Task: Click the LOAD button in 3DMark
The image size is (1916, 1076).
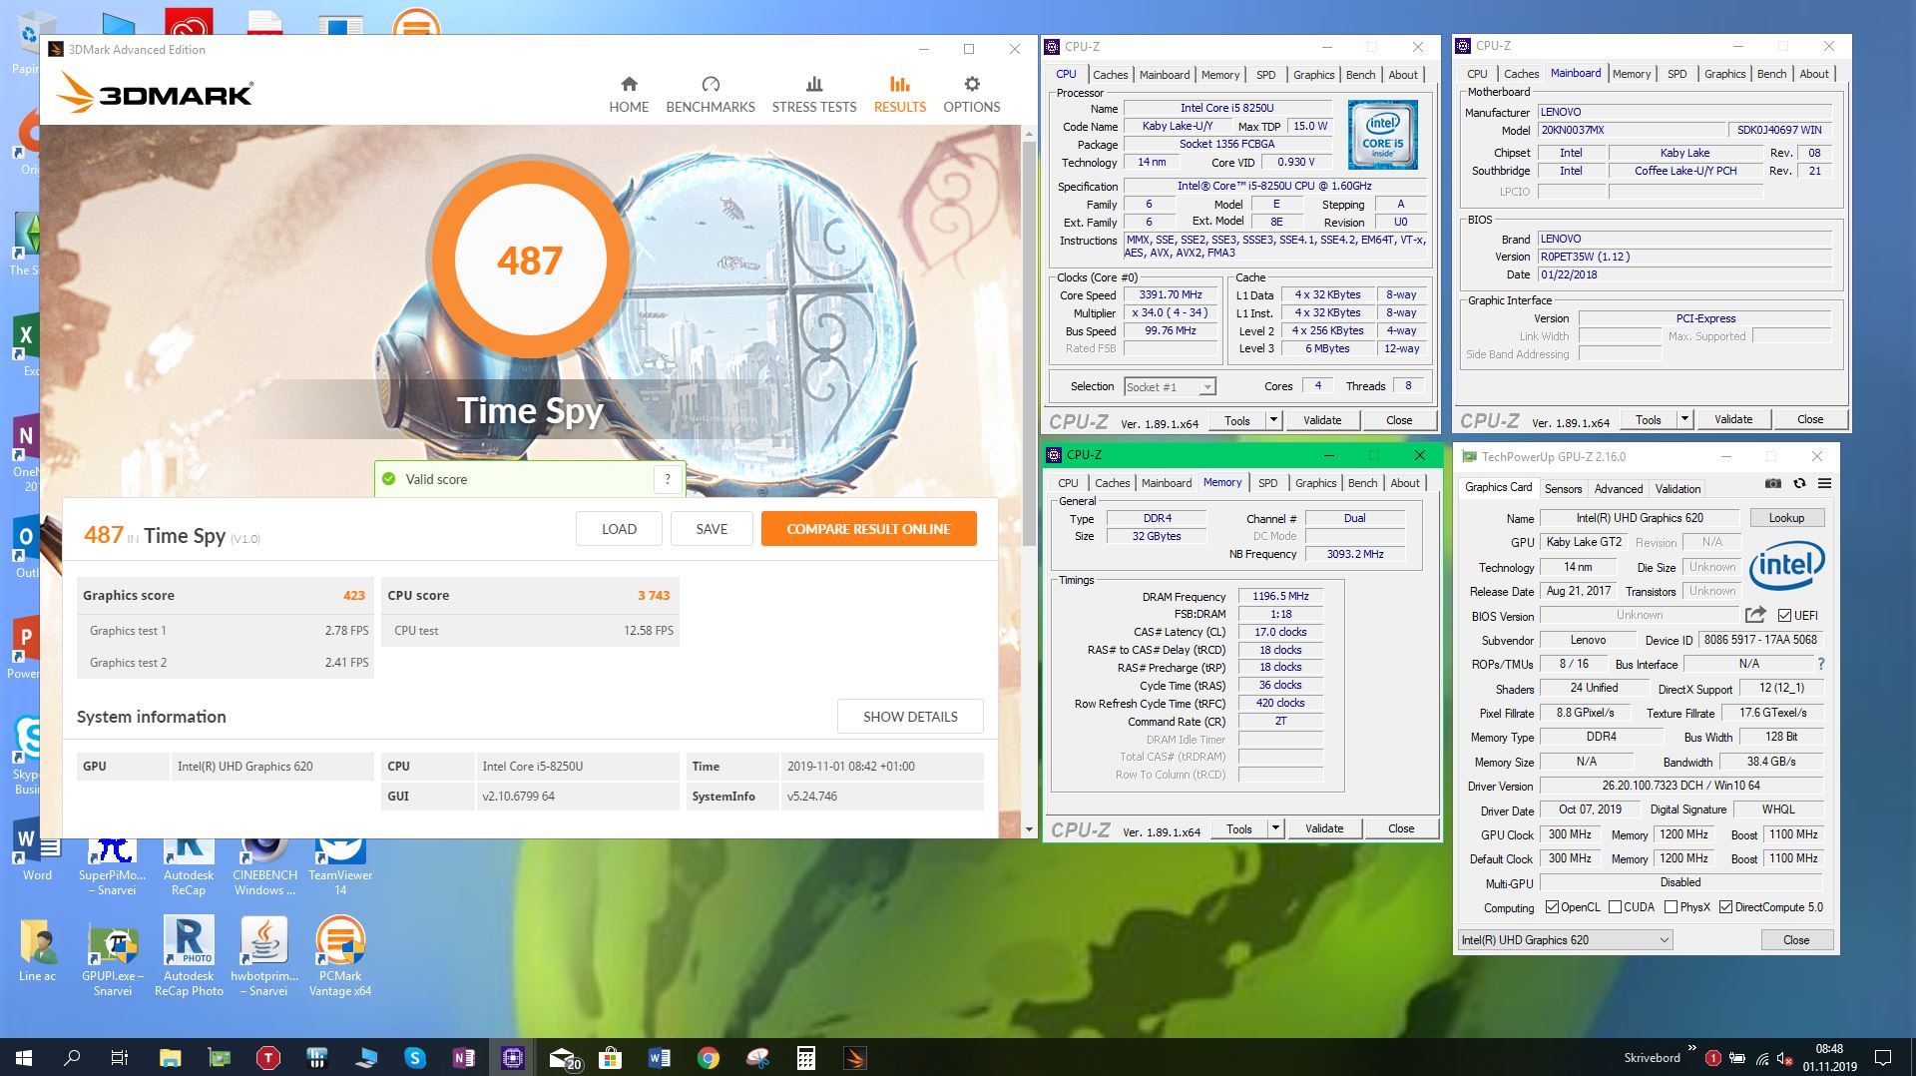Action: coord(619,529)
